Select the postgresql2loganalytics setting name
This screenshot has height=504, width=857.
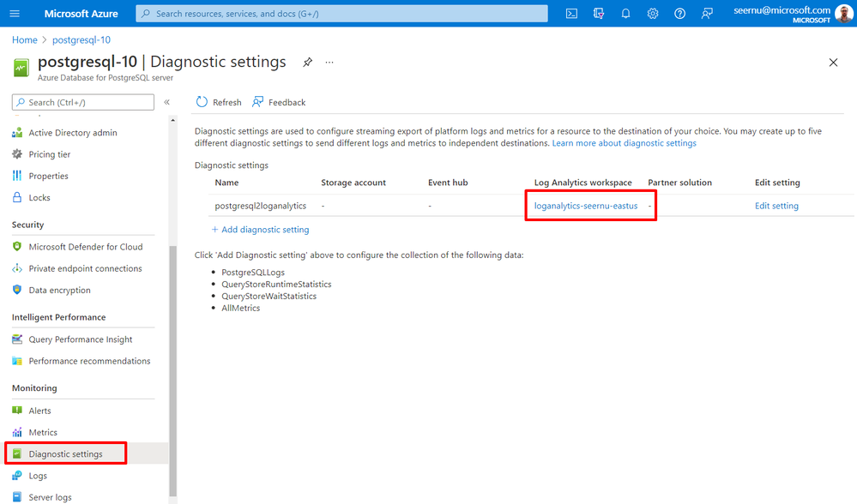coord(260,206)
